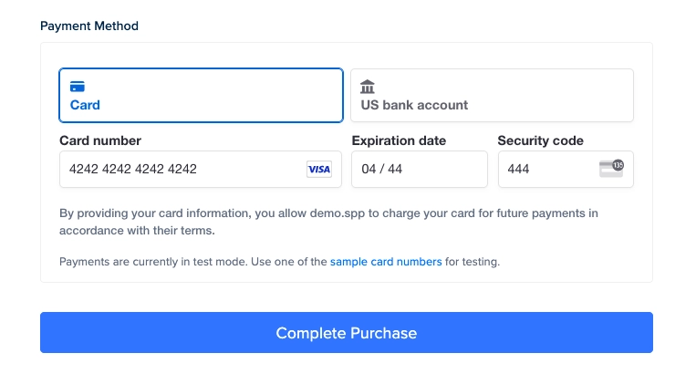Viewport: 696px width, 374px height.
Task: Click the 444 security code value
Action: 518,169
